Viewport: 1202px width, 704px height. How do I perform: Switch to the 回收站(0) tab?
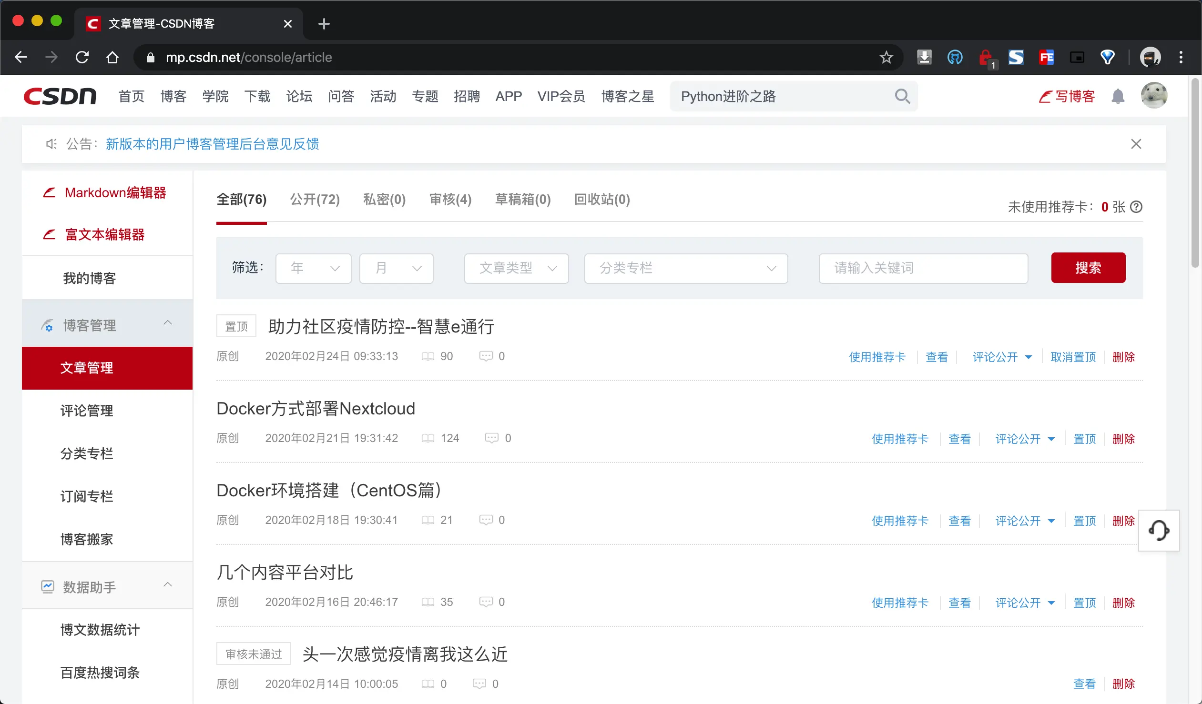pyautogui.click(x=601, y=200)
